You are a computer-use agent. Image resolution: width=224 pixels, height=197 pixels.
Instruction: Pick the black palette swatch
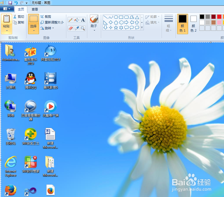pyautogui.click(x=202, y=17)
